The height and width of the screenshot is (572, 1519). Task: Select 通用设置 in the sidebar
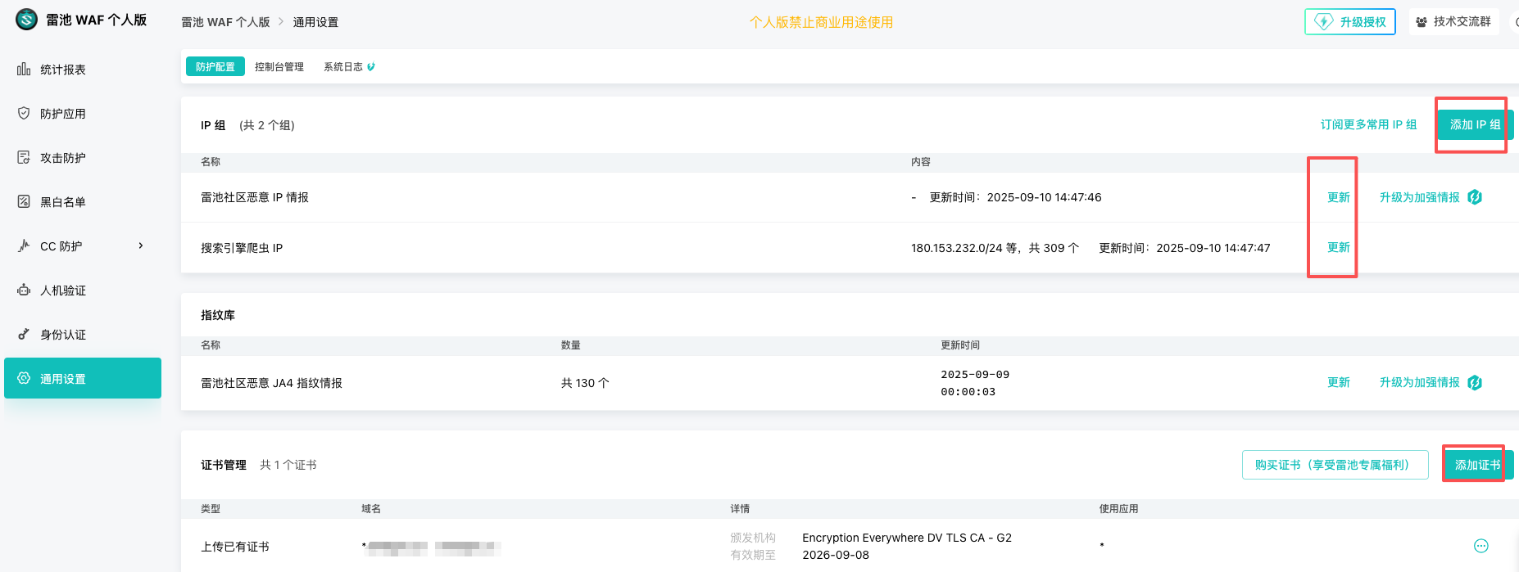(x=83, y=378)
